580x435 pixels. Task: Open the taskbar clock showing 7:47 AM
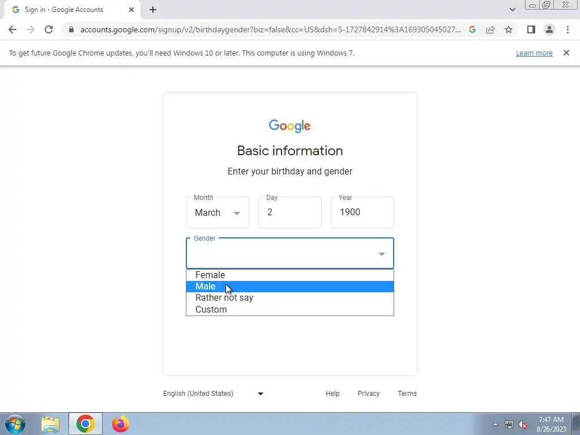coord(551,424)
